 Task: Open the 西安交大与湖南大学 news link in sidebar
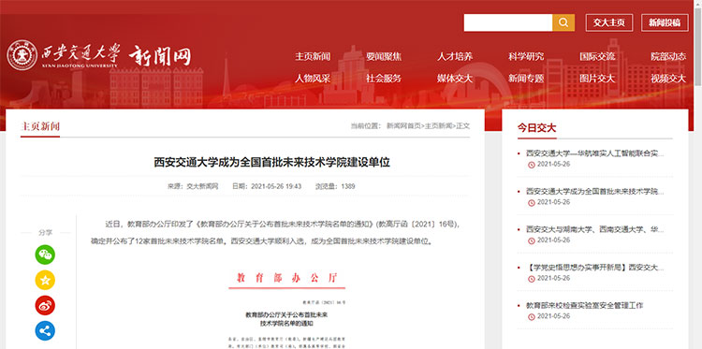[595, 229]
